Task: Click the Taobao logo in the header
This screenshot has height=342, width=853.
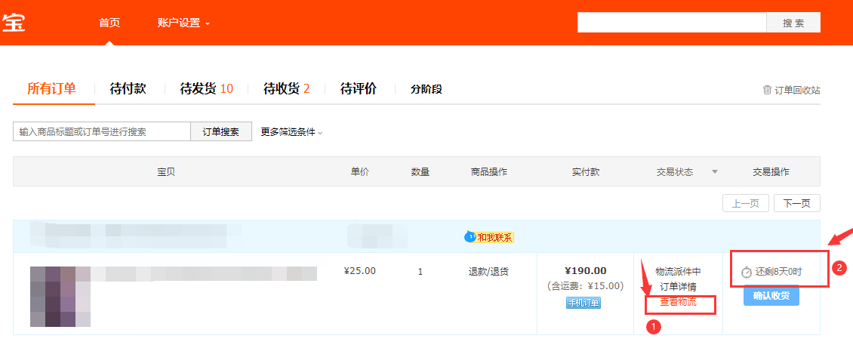Action: (x=13, y=23)
